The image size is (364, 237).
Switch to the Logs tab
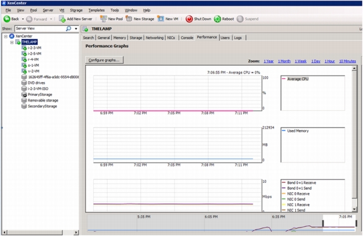pyautogui.click(x=237, y=38)
